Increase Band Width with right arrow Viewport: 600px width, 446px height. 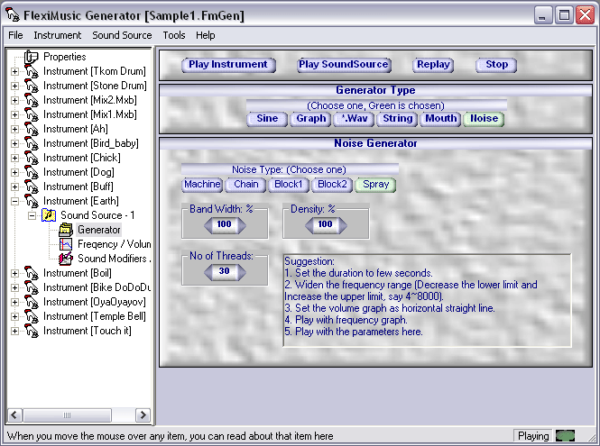241,225
